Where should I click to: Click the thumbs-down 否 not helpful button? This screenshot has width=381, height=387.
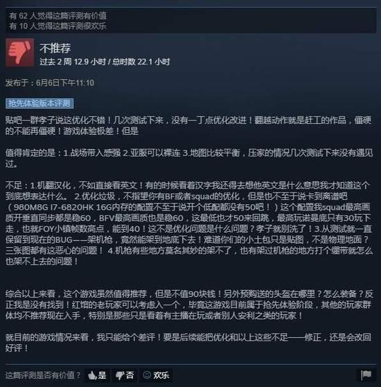[125, 375]
